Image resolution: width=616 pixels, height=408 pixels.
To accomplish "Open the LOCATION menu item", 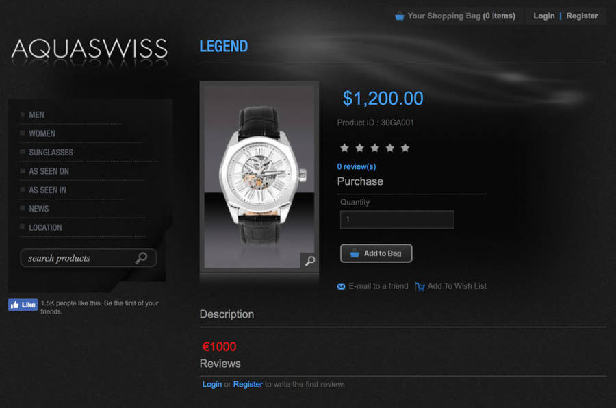I will pyautogui.click(x=45, y=227).
